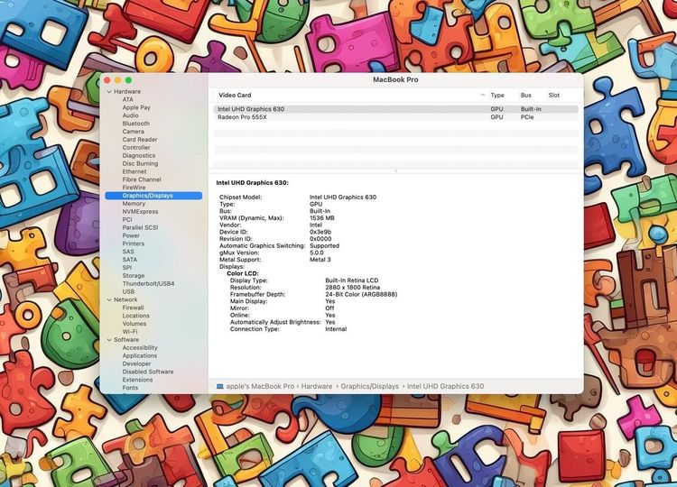Viewport: 677px width, 487px height.
Task: Open the Camera category
Action: tap(134, 132)
